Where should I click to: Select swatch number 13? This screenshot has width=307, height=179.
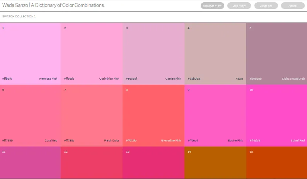tap(153, 163)
